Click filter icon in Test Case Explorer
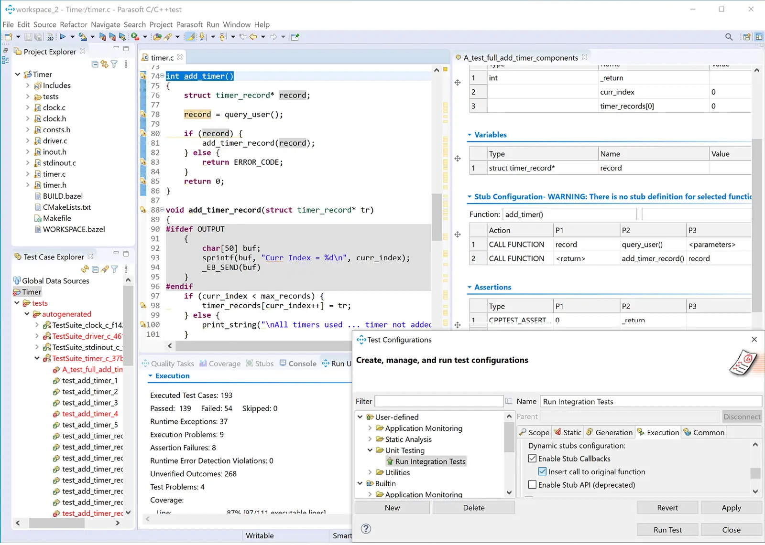 pos(114,269)
